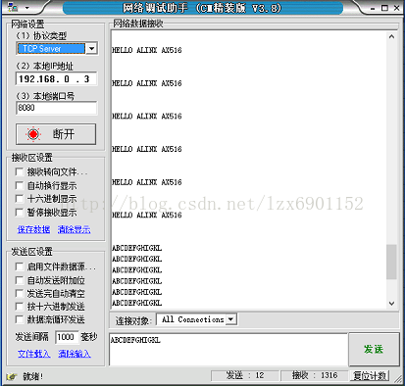Toggle 自动换行显示 checkbox

click(20, 185)
